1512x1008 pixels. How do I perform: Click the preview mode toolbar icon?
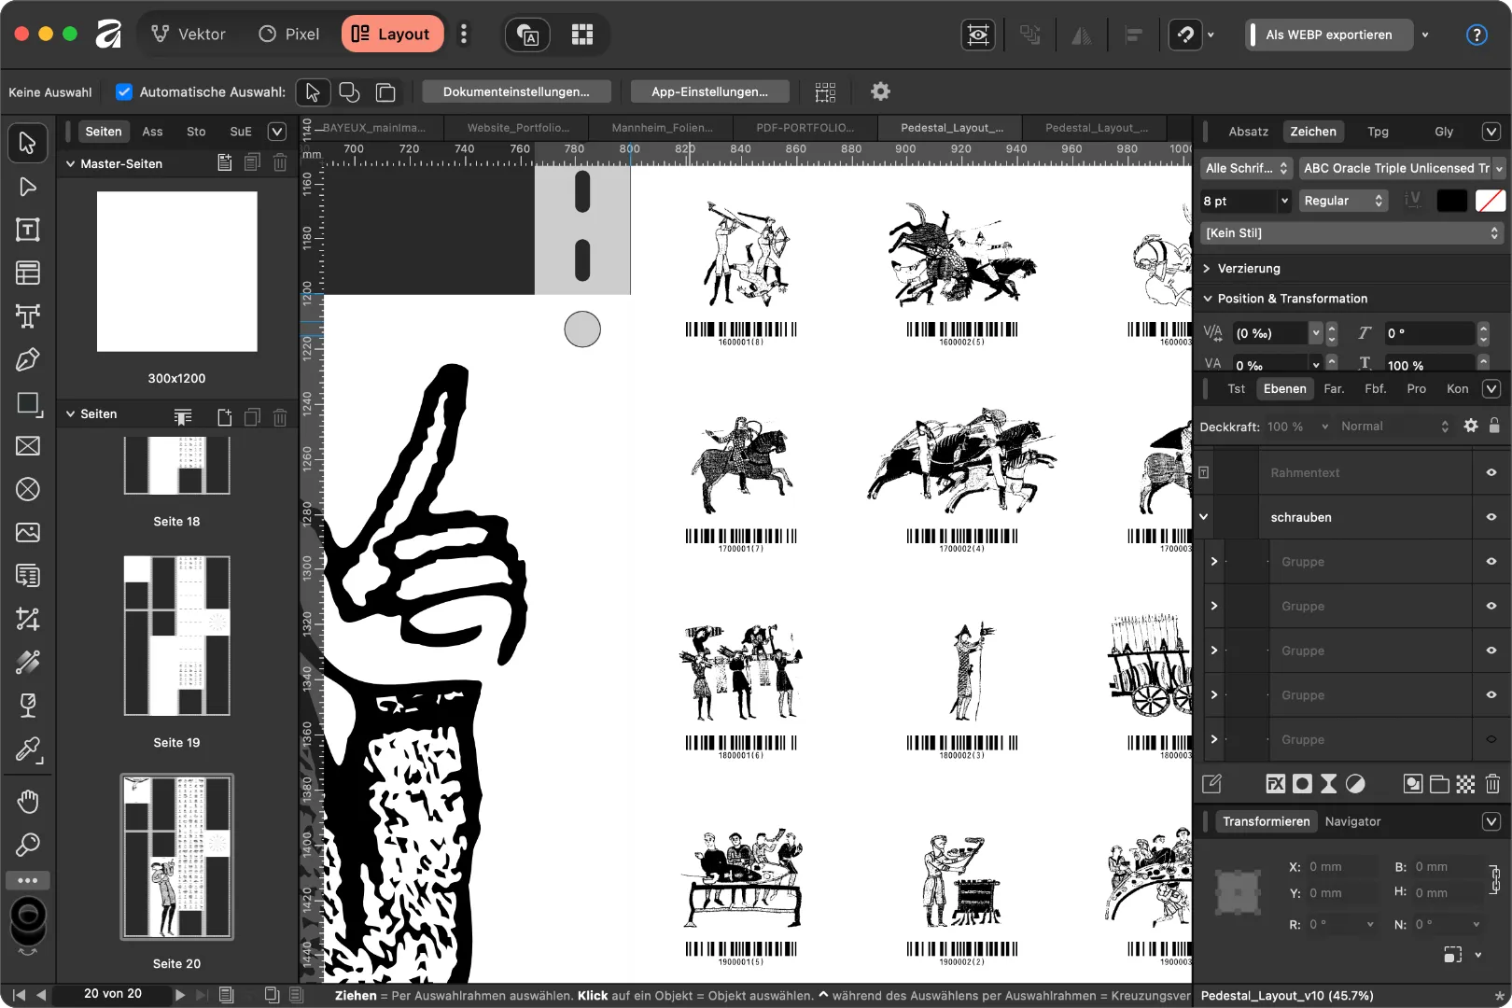click(977, 35)
